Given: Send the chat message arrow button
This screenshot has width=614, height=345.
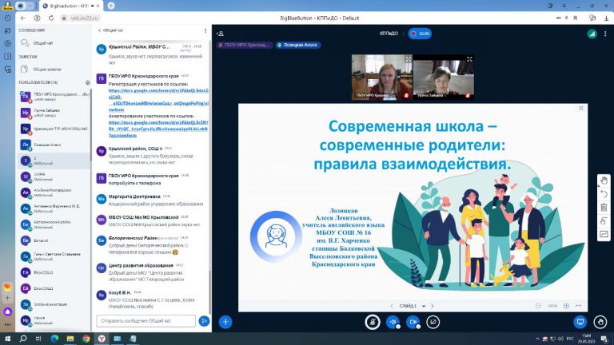Looking at the screenshot, I should click(x=205, y=320).
